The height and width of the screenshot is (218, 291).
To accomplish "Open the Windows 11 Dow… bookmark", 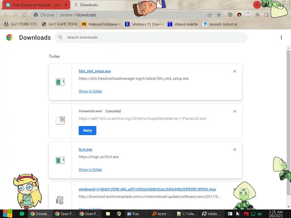I will point(144,24).
